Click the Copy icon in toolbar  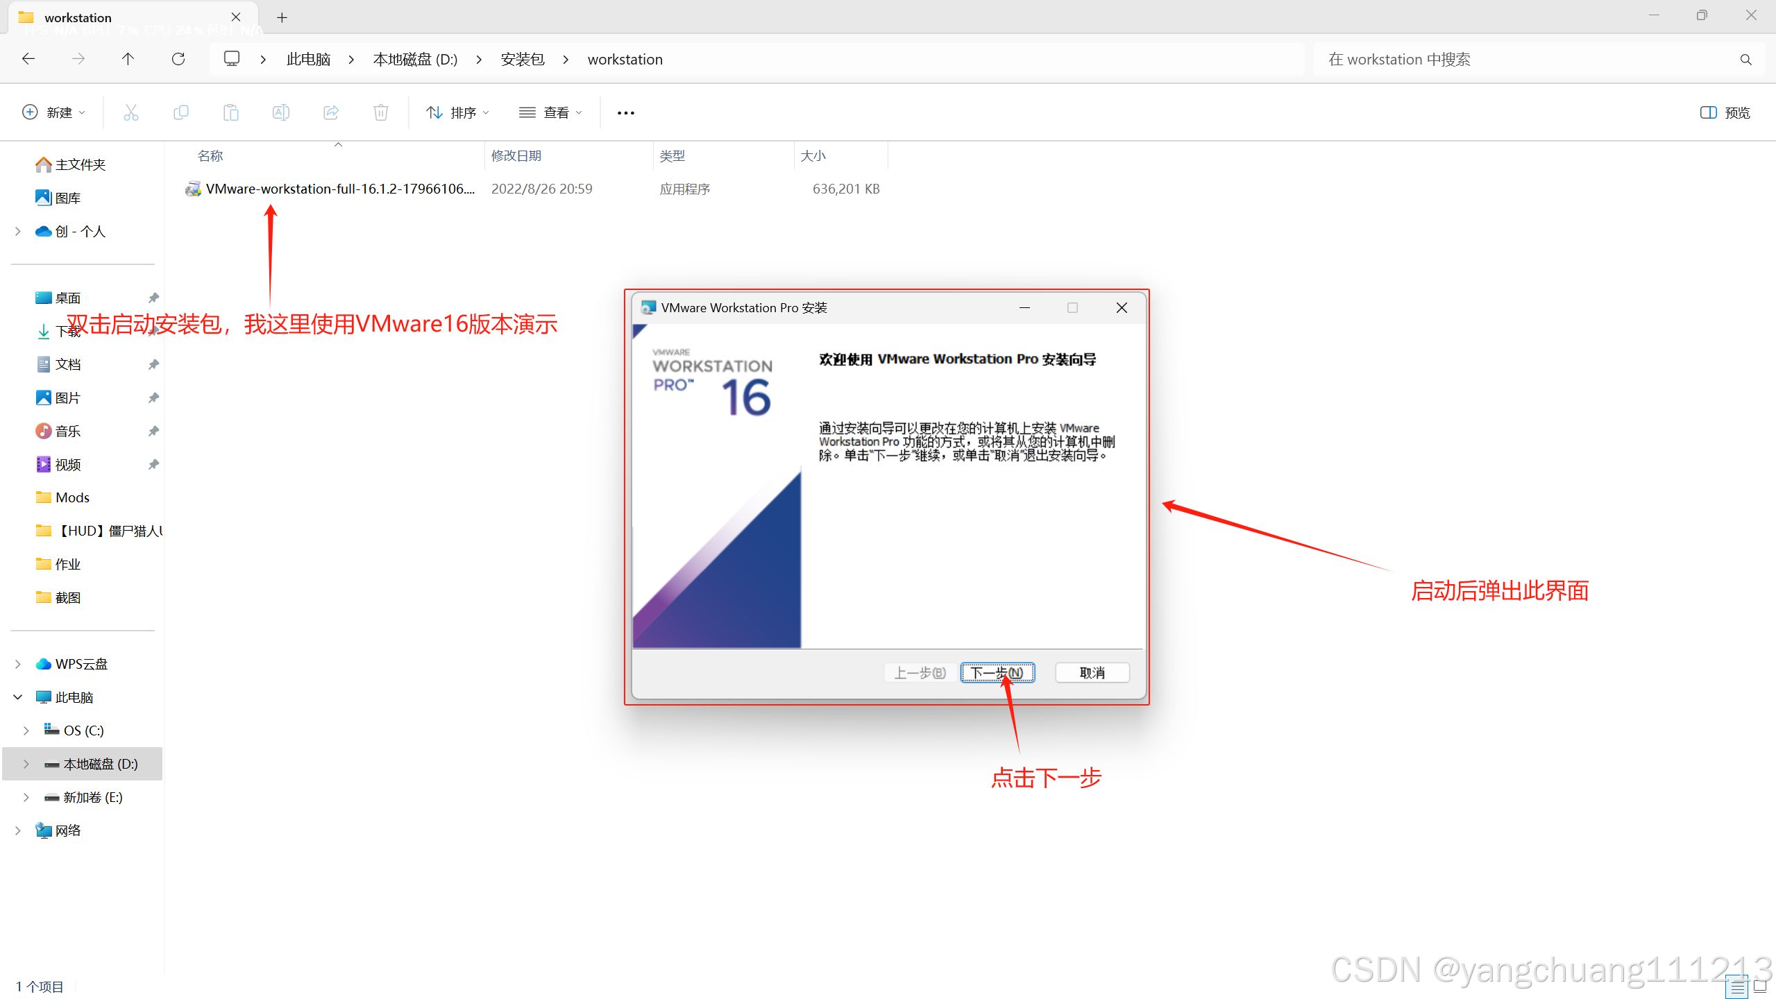(x=181, y=112)
